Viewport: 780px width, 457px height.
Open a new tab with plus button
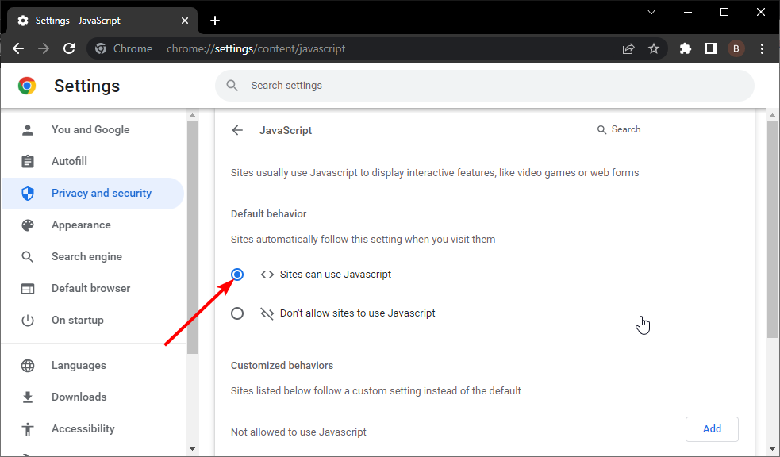tap(215, 21)
